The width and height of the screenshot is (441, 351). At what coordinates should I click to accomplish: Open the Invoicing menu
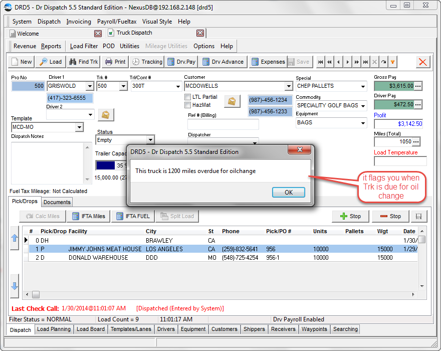[79, 22]
